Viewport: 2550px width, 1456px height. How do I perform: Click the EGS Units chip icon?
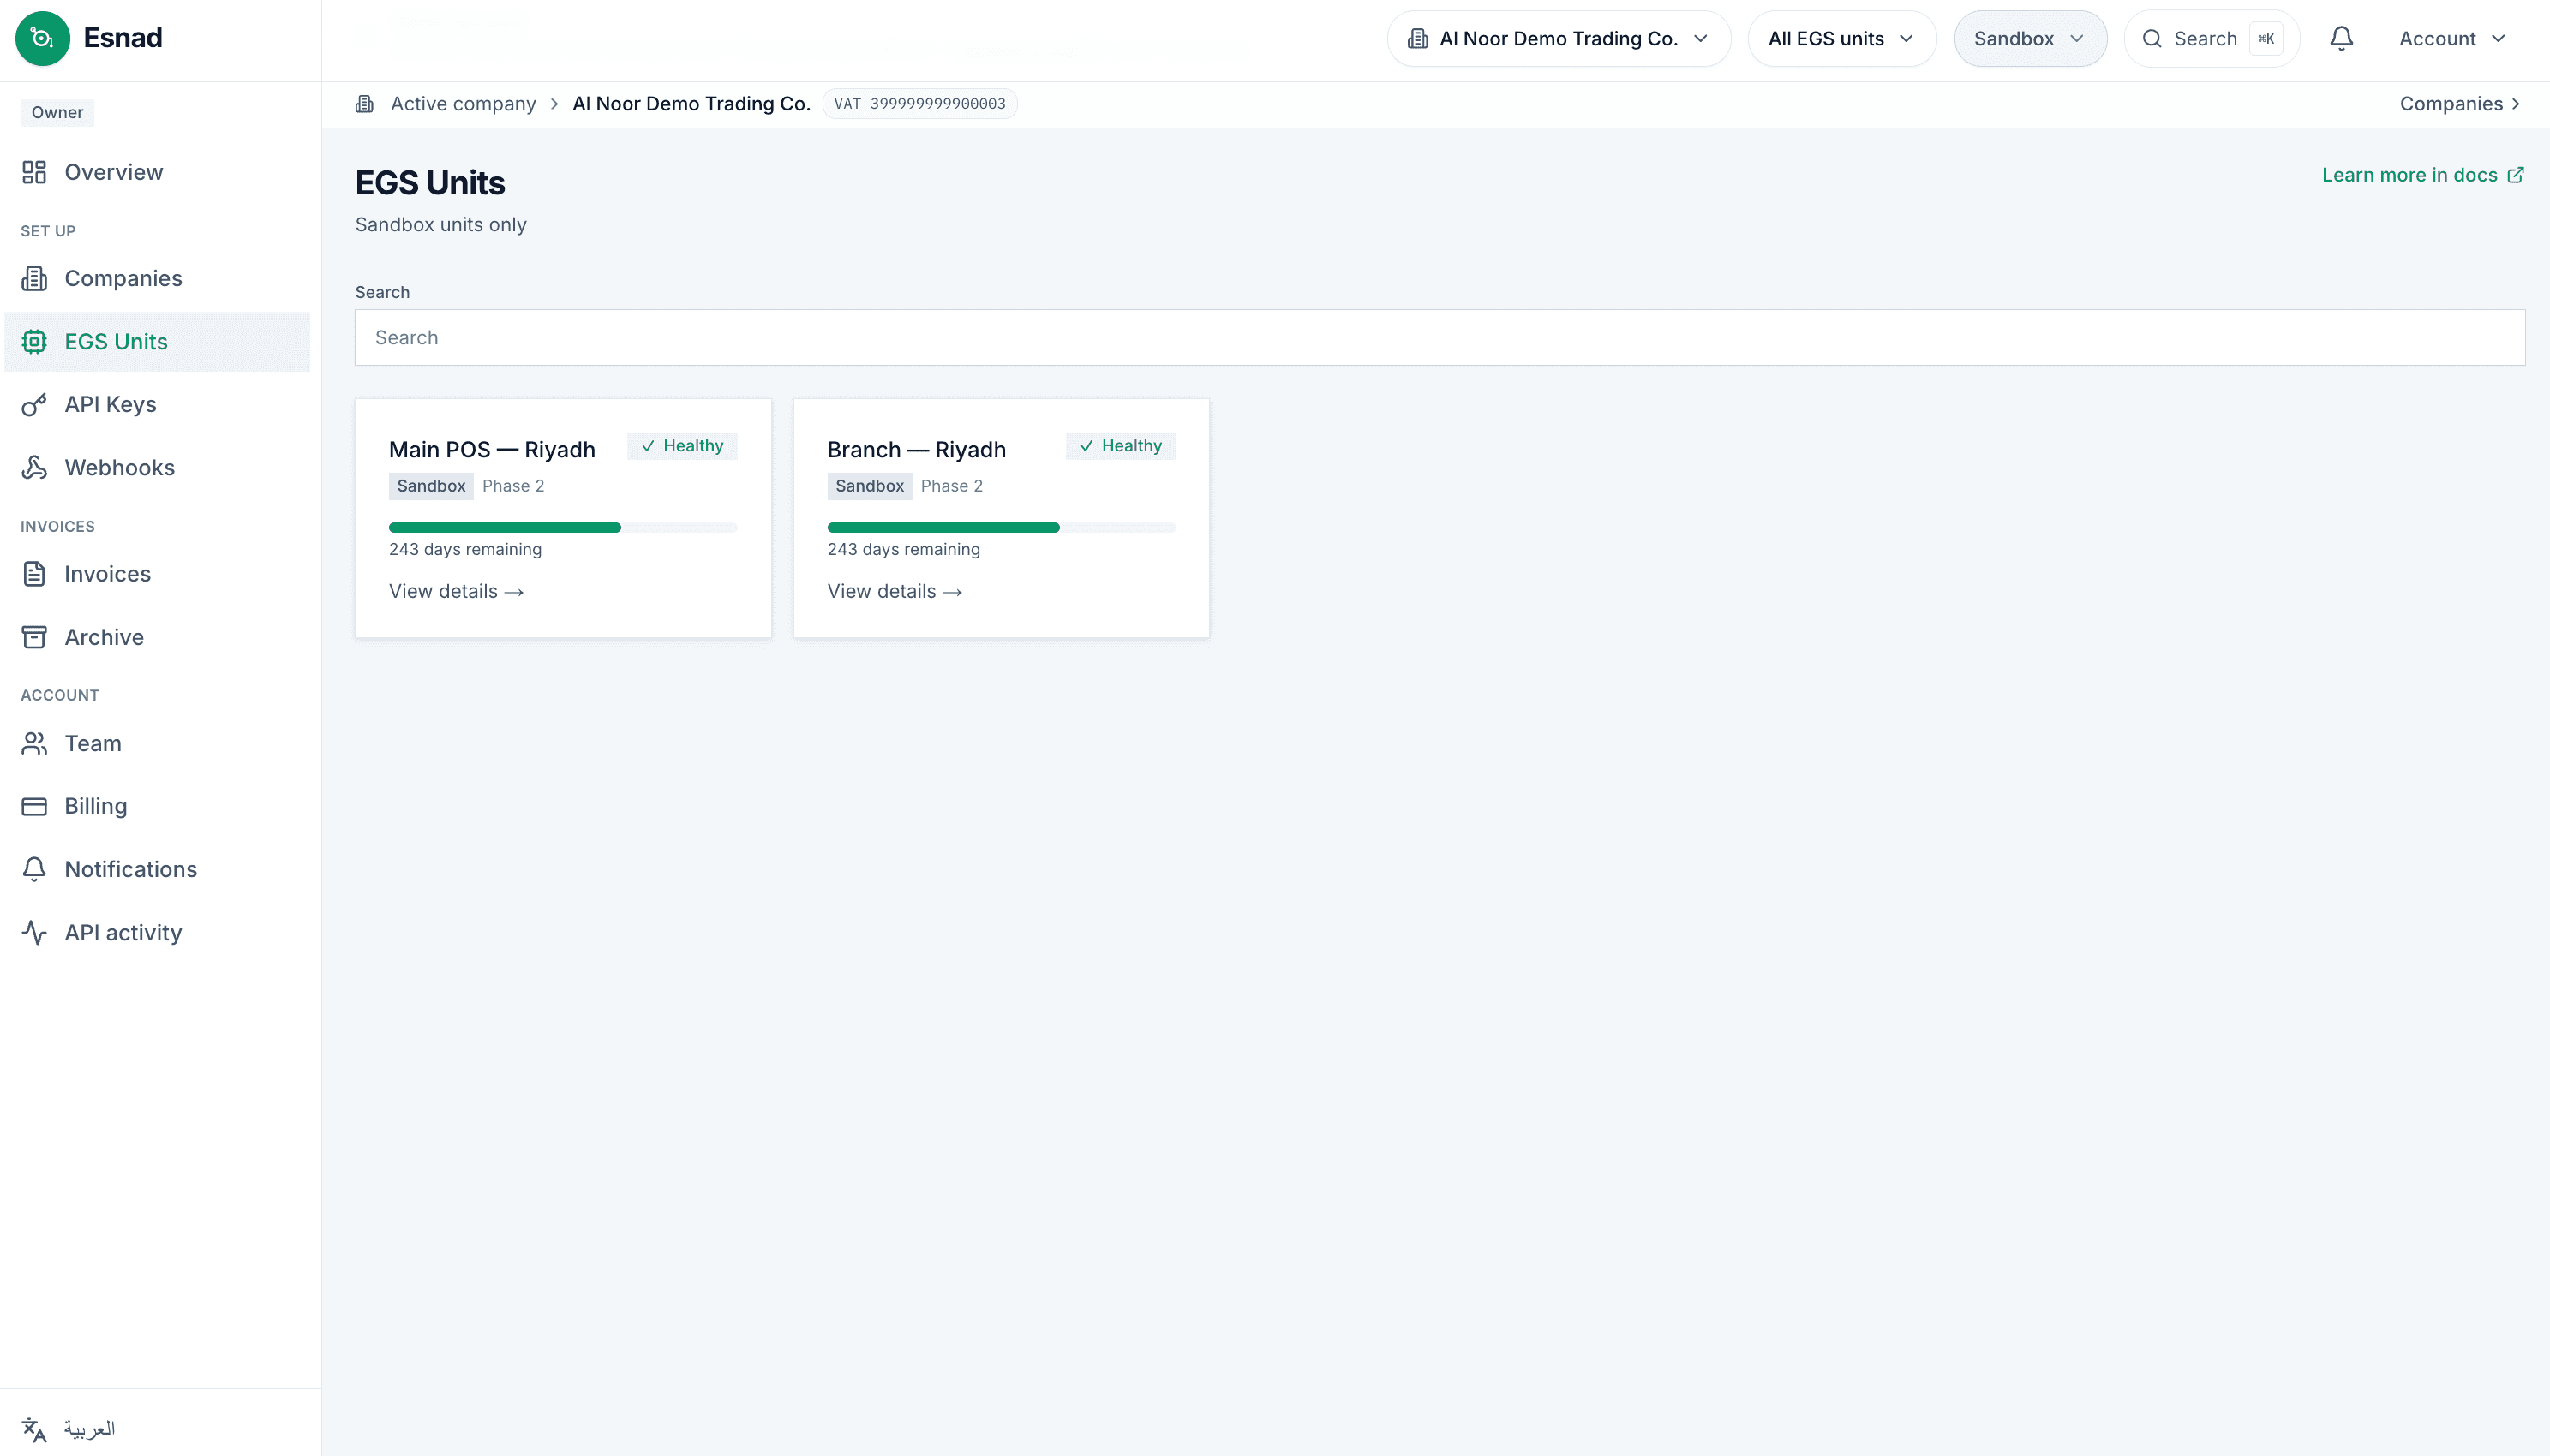click(34, 342)
